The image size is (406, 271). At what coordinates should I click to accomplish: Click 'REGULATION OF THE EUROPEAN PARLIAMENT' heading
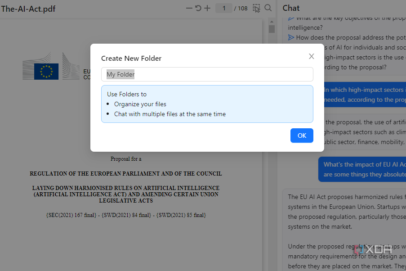[x=126, y=173]
